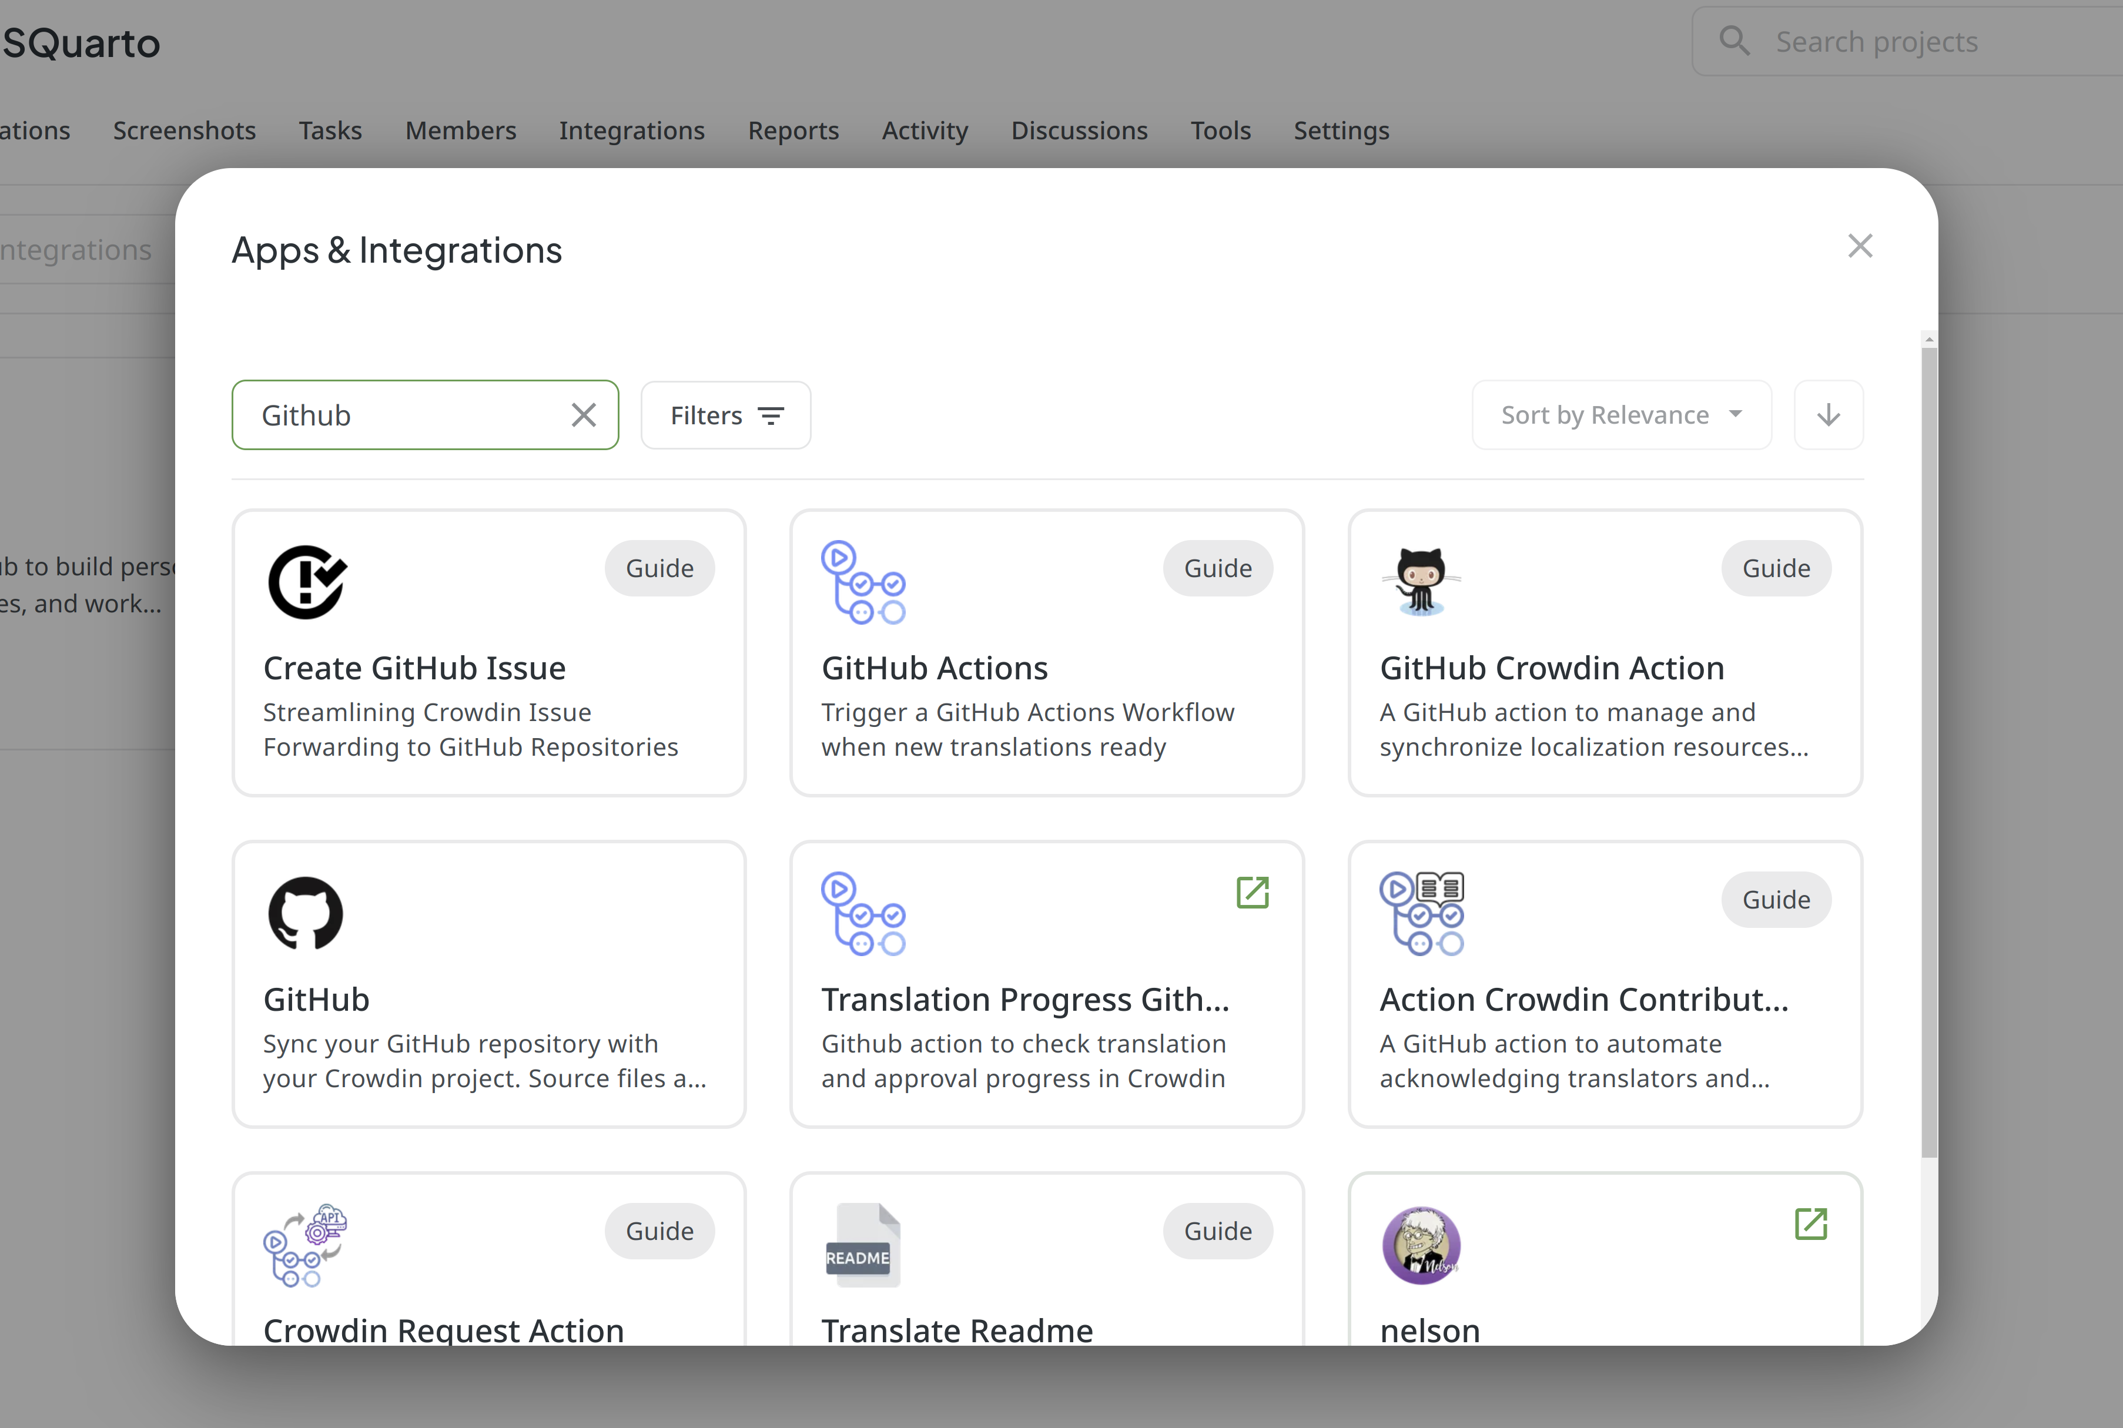The height and width of the screenshot is (1428, 2123).
Task: Click the Search projects field
Action: pyautogui.click(x=1907, y=41)
